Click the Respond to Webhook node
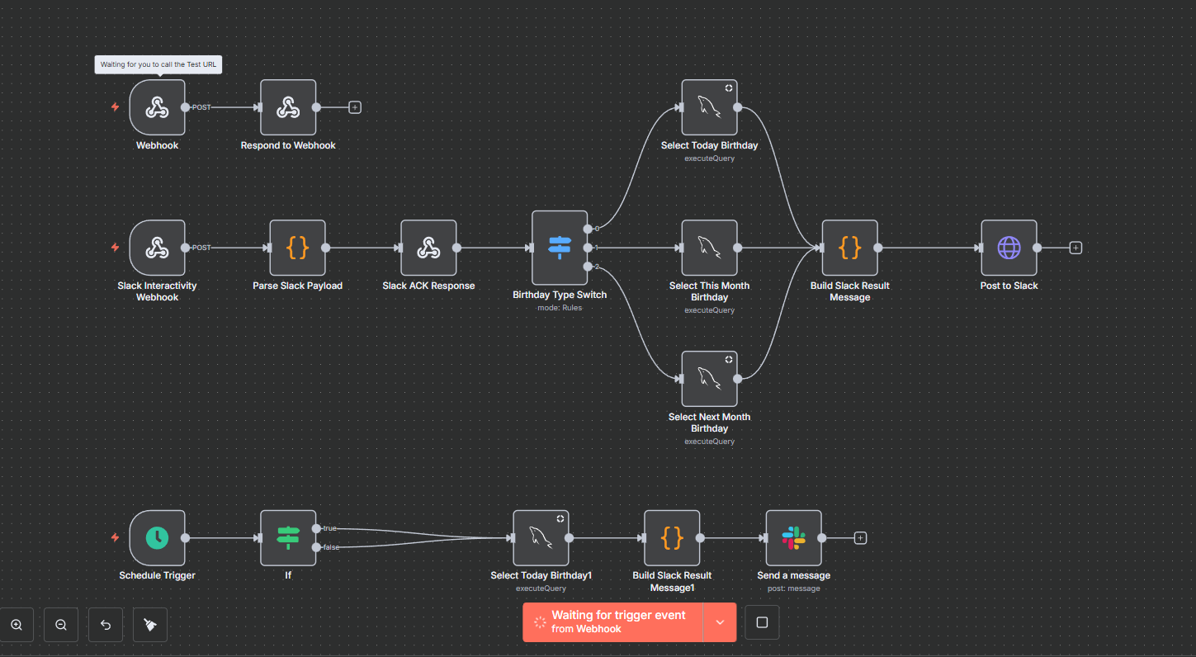Viewport: 1196px width, 657px height. pos(288,107)
